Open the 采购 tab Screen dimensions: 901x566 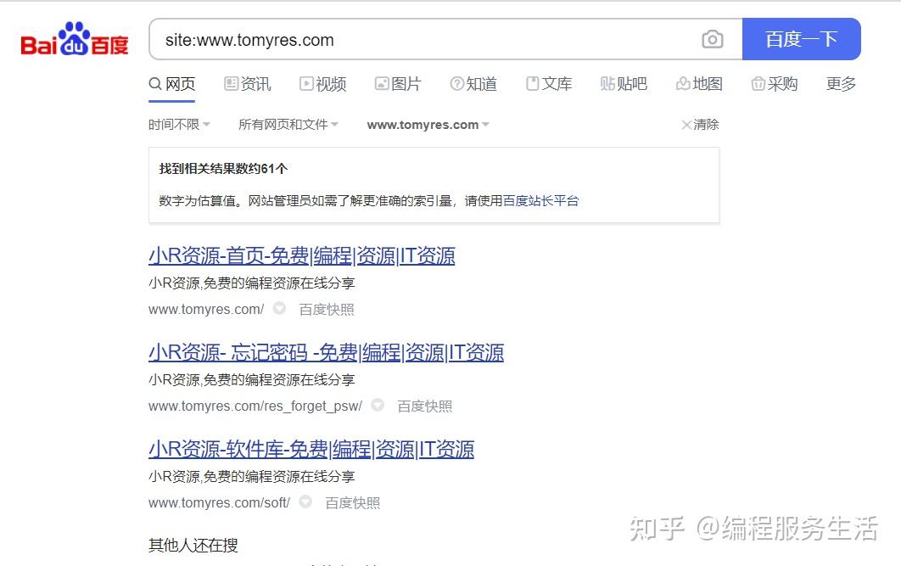(x=775, y=84)
